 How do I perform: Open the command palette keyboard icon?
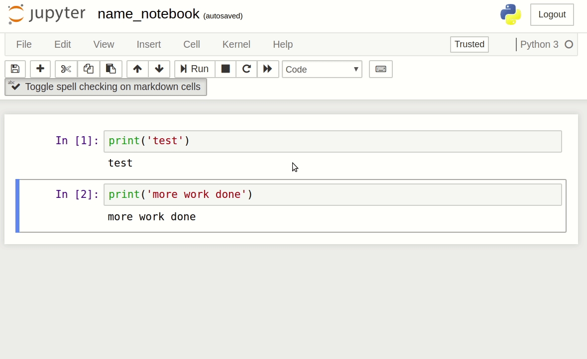(x=381, y=69)
